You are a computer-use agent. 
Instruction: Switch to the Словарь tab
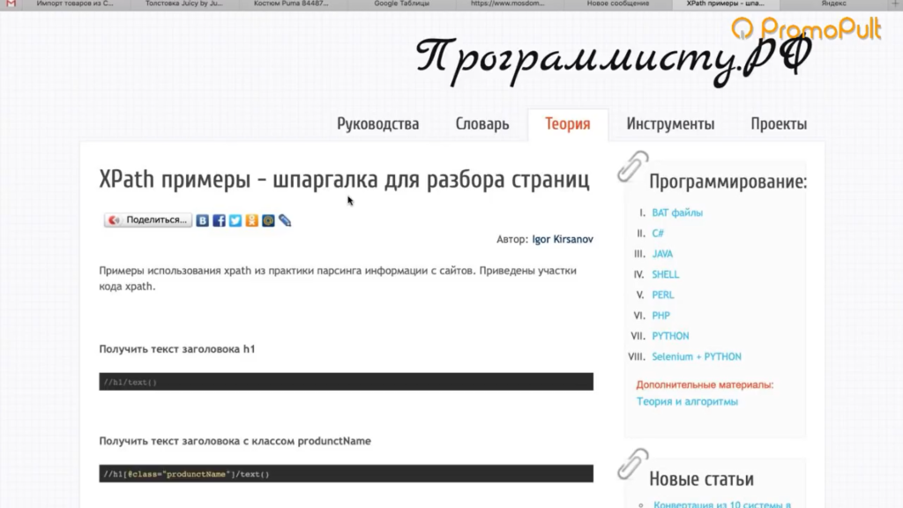tap(482, 124)
